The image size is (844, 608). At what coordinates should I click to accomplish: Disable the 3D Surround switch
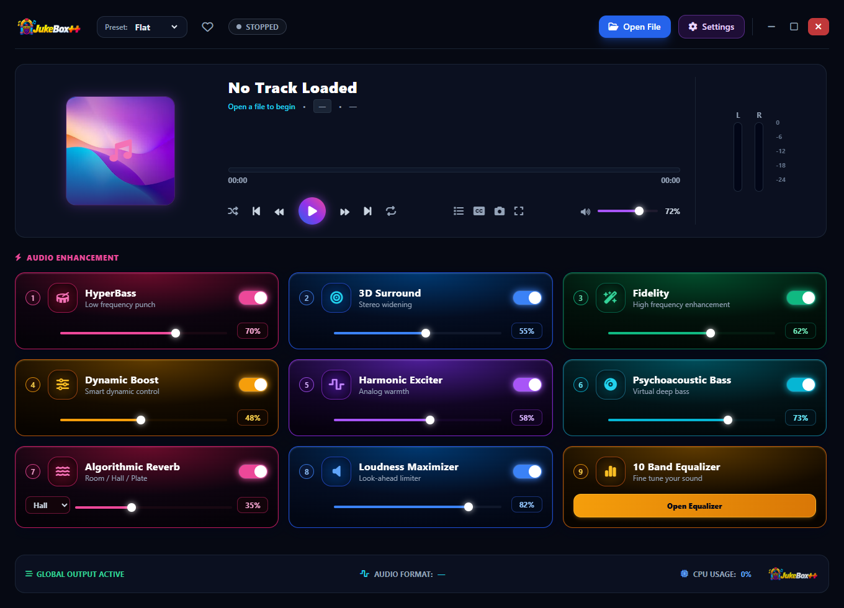pos(527,298)
